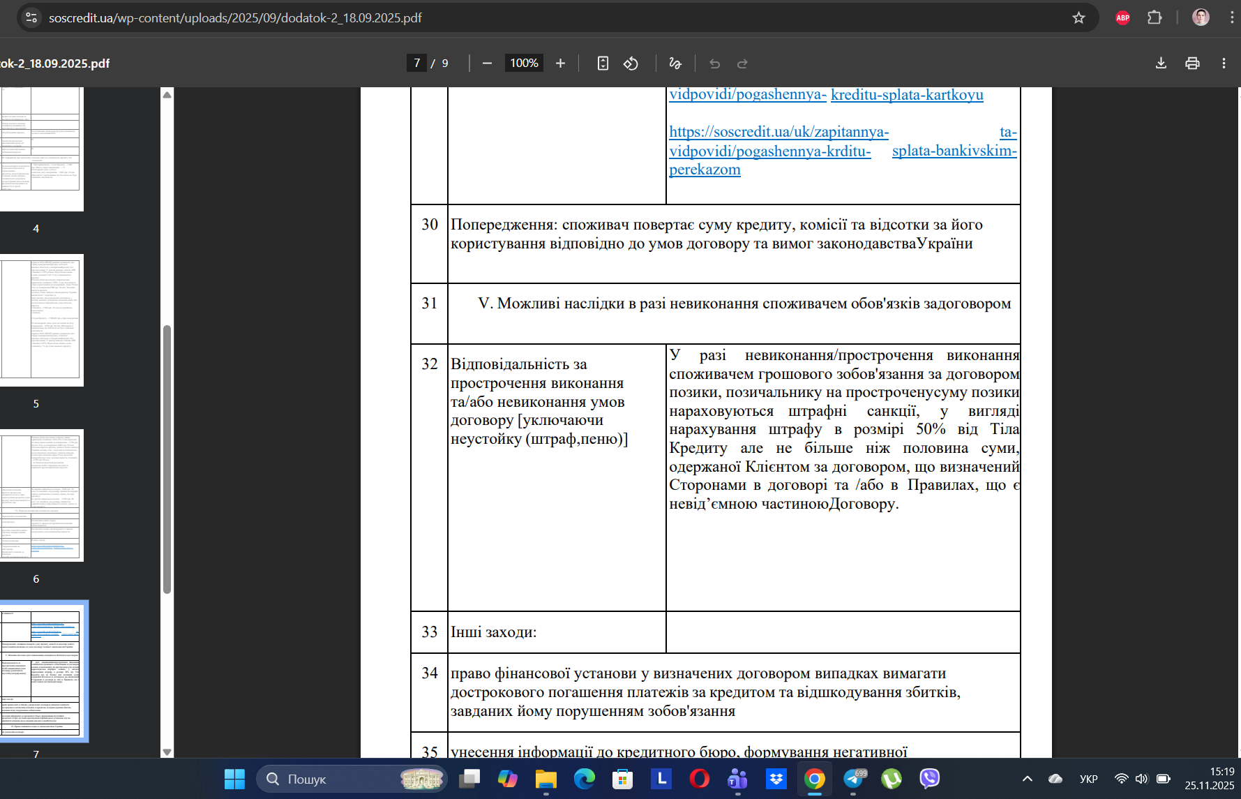Click the thumbnail sidebar scrollbar handle
This screenshot has height=799, width=1241.
pyautogui.click(x=167, y=459)
